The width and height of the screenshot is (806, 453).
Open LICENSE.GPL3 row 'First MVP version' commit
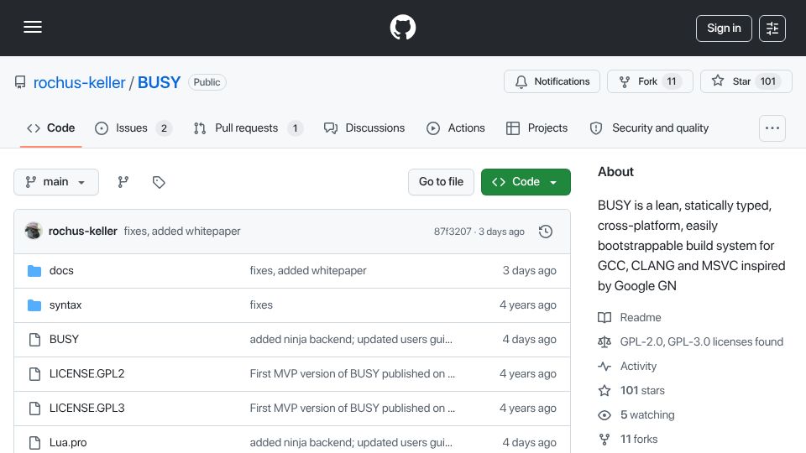click(x=352, y=409)
